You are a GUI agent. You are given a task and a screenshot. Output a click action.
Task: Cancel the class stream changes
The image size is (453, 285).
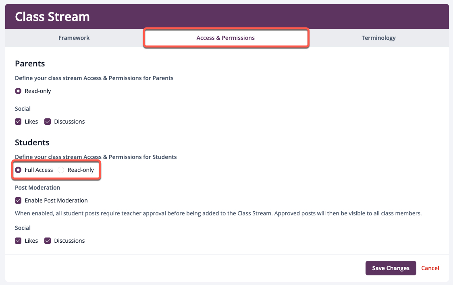pos(430,268)
